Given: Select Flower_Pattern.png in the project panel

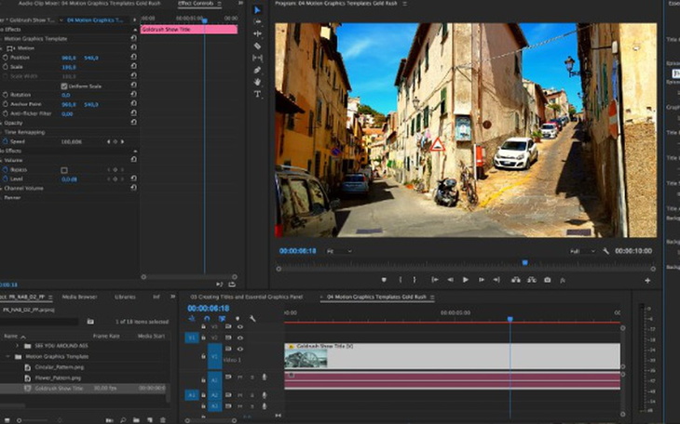Looking at the screenshot, I should [58, 378].
